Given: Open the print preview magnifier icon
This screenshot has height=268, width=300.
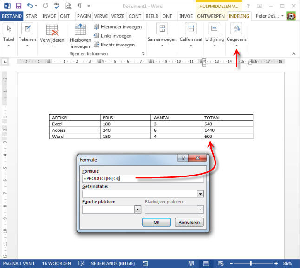Looking at the screenshot, I should 68,6.
